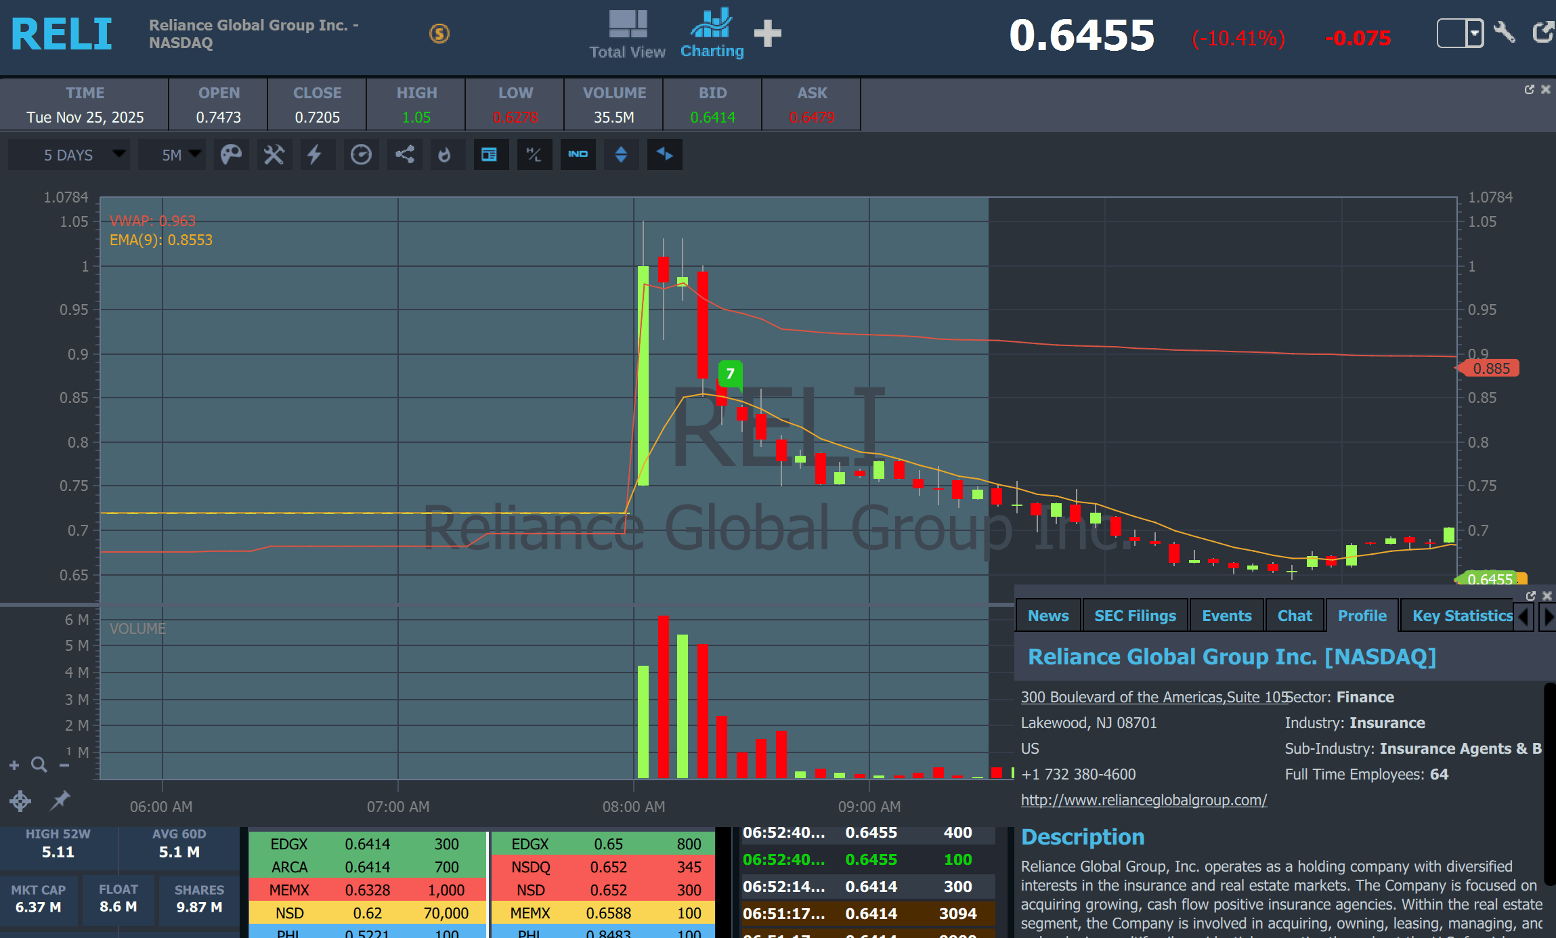This screenshot has height=938, width=1556.
Task: Open the 5M interval dropdown
Action: pos(173,155)
